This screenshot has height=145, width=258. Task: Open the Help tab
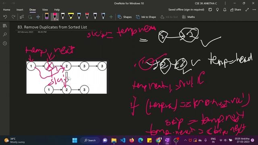coord(57,10)
